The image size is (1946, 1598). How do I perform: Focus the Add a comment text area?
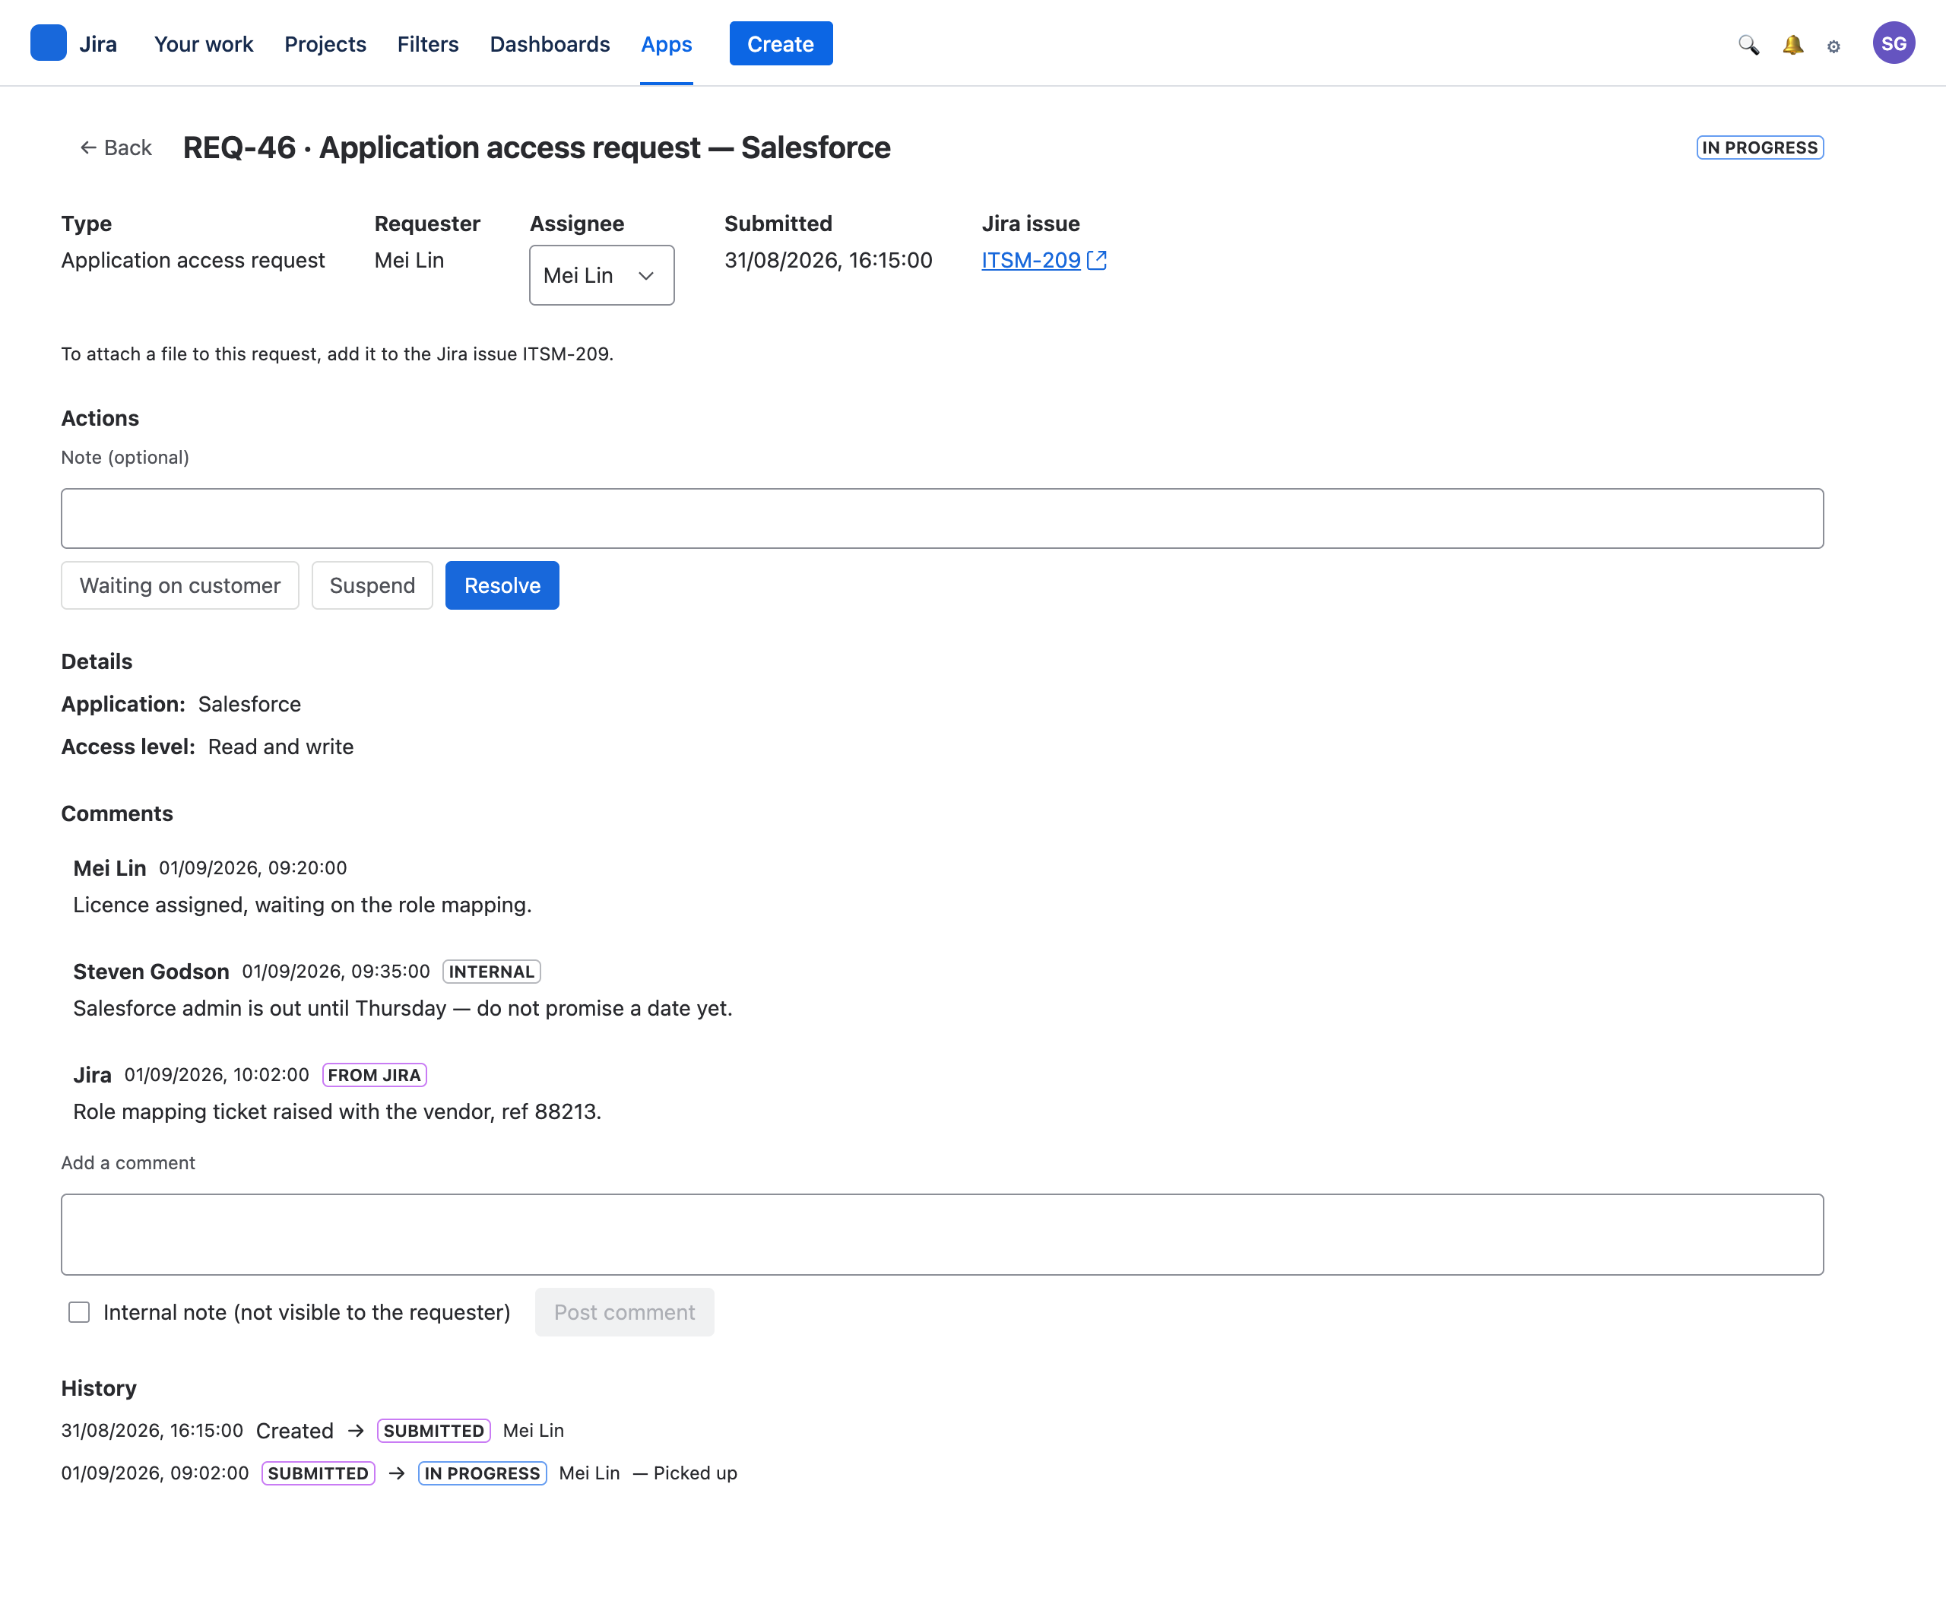942,1235
